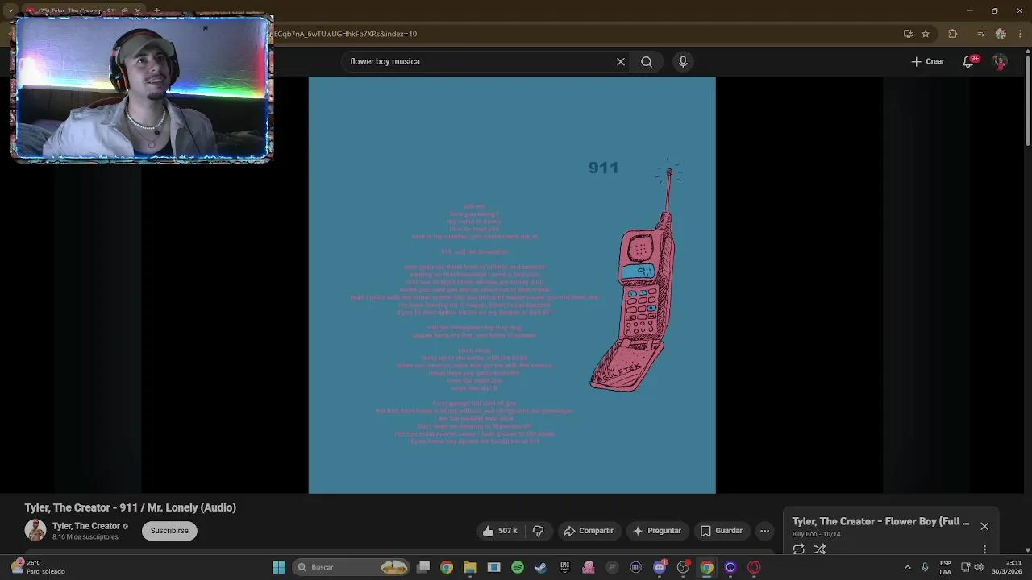Screen dimensions: 1032x580
Task: Like the video with 507 k likes
Action: coord(500,531)
